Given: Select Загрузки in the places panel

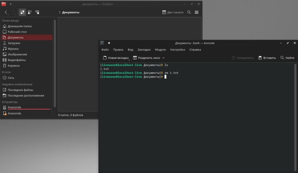Looking at the screenshot, I should point(14,43).
